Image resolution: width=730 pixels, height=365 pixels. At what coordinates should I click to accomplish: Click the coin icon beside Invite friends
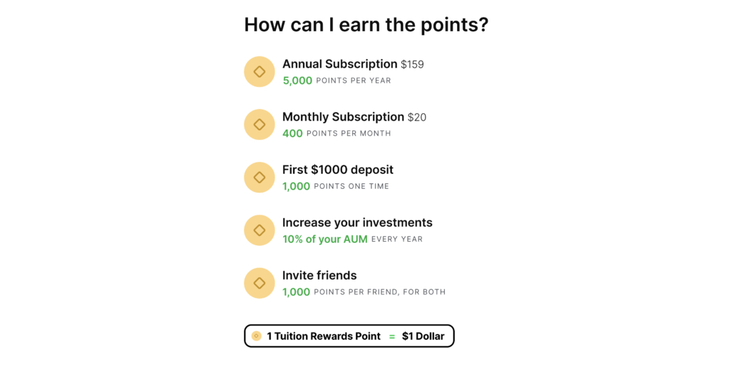259,283
